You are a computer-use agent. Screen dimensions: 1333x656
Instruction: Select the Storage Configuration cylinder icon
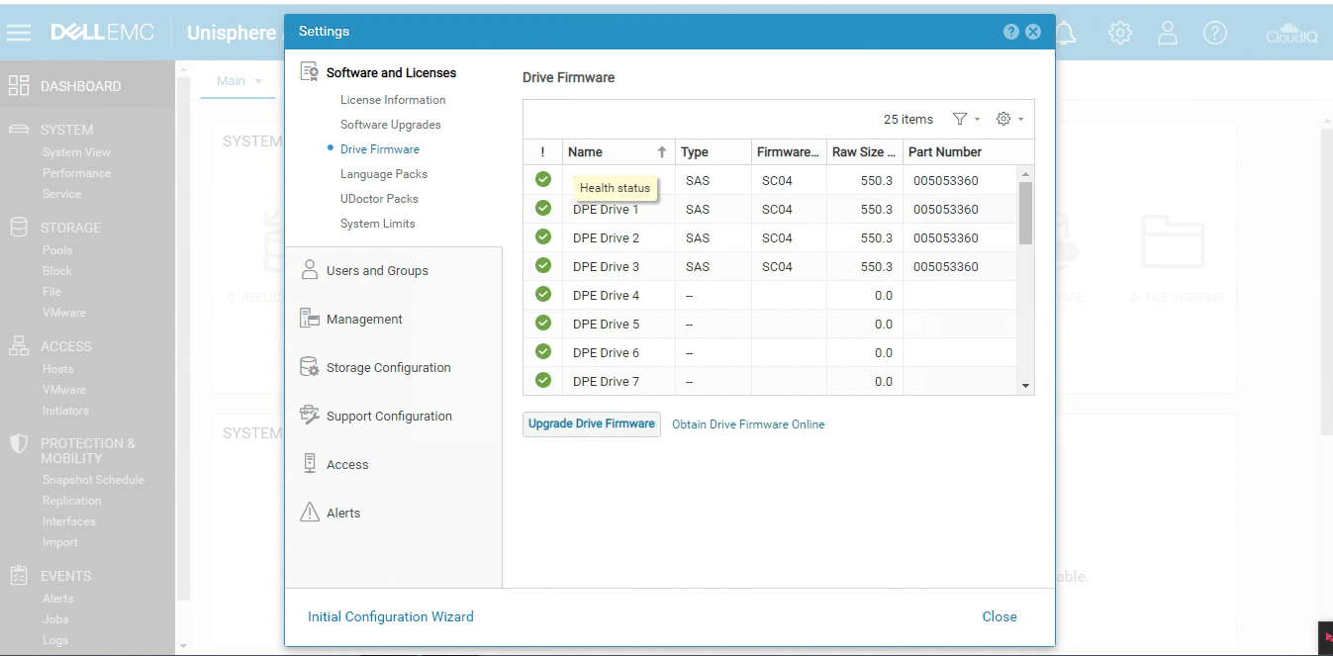309,367
